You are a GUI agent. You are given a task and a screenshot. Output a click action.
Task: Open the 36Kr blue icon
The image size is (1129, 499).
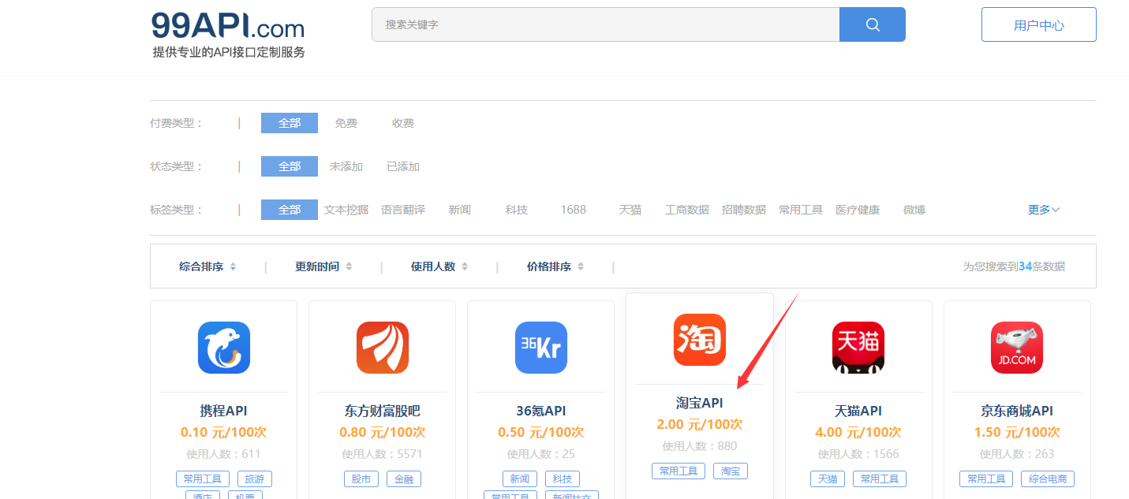(x=541, y=348)
